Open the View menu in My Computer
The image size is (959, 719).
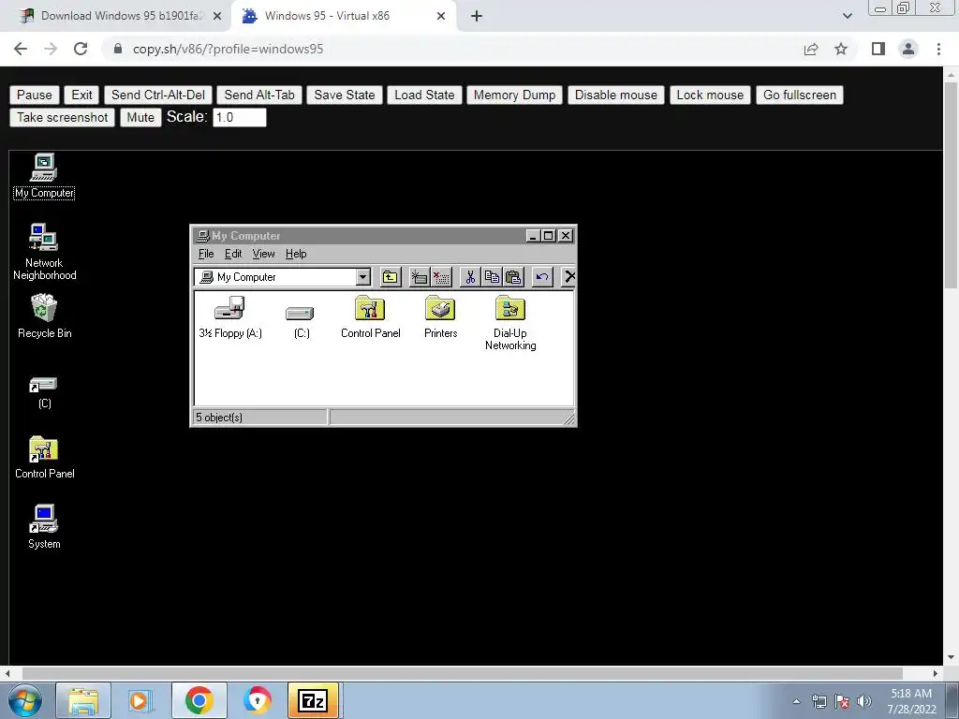pyautogui.click(x=263, y=254)
